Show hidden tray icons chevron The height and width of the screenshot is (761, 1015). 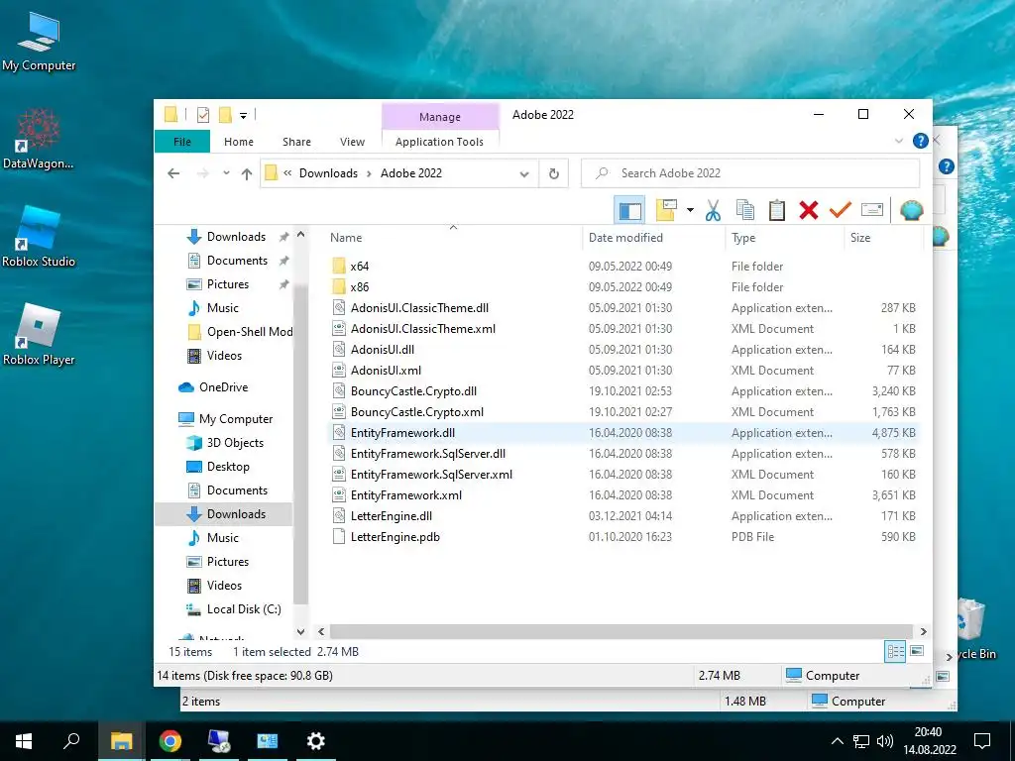(x=837, y=741)
